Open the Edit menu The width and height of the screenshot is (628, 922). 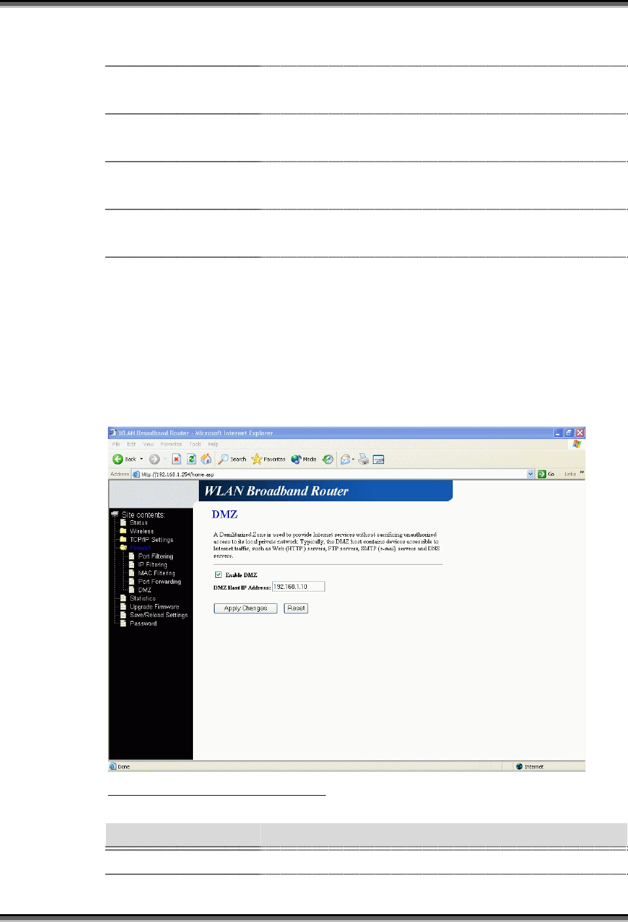pos(131,444)
